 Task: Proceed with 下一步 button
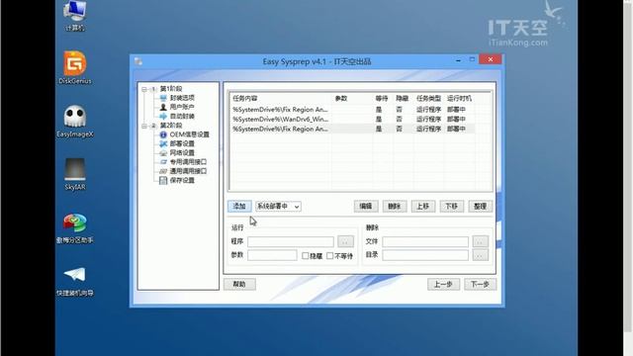(x=480, y=284)
